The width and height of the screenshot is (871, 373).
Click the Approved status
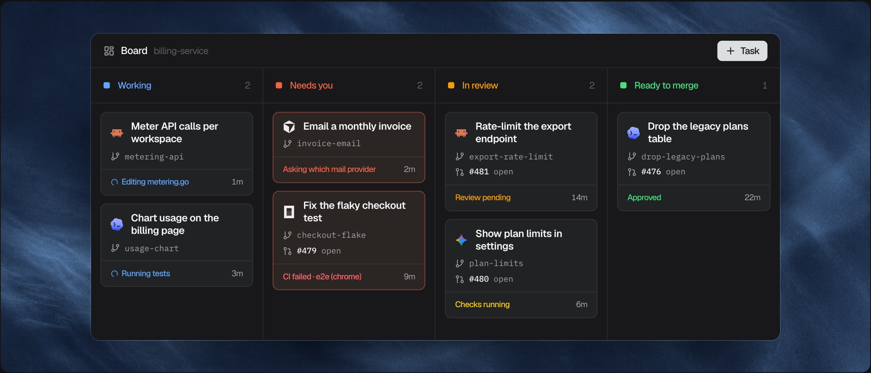coord(644,197)
